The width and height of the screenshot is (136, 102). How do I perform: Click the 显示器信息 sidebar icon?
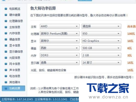tap(6, 52)
